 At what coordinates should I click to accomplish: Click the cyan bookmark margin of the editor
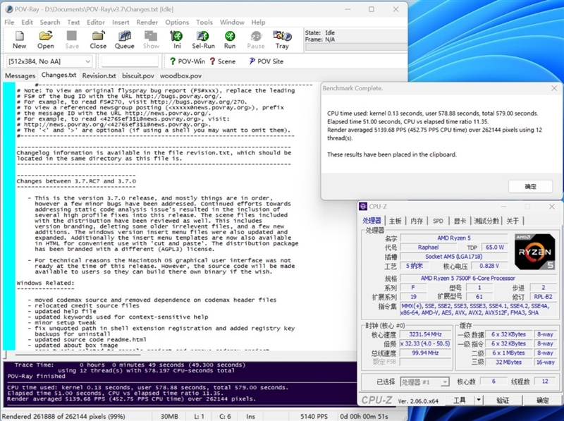click(x=9, y=216)
